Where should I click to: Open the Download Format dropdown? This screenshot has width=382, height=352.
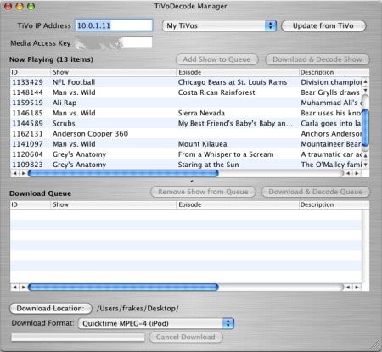[156, 323]
